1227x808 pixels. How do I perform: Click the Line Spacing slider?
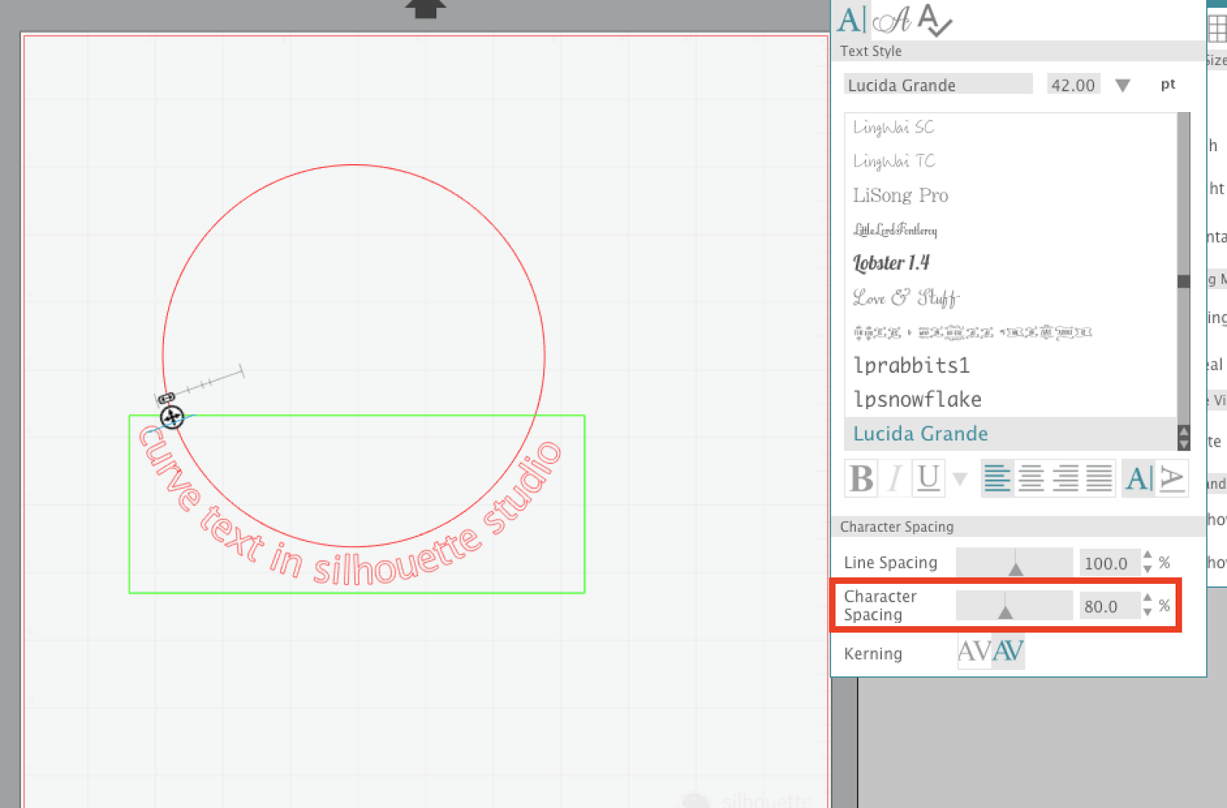(x=1015, y=562)
